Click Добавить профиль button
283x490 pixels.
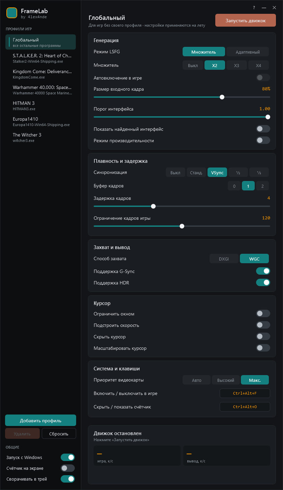coord(40,420)
